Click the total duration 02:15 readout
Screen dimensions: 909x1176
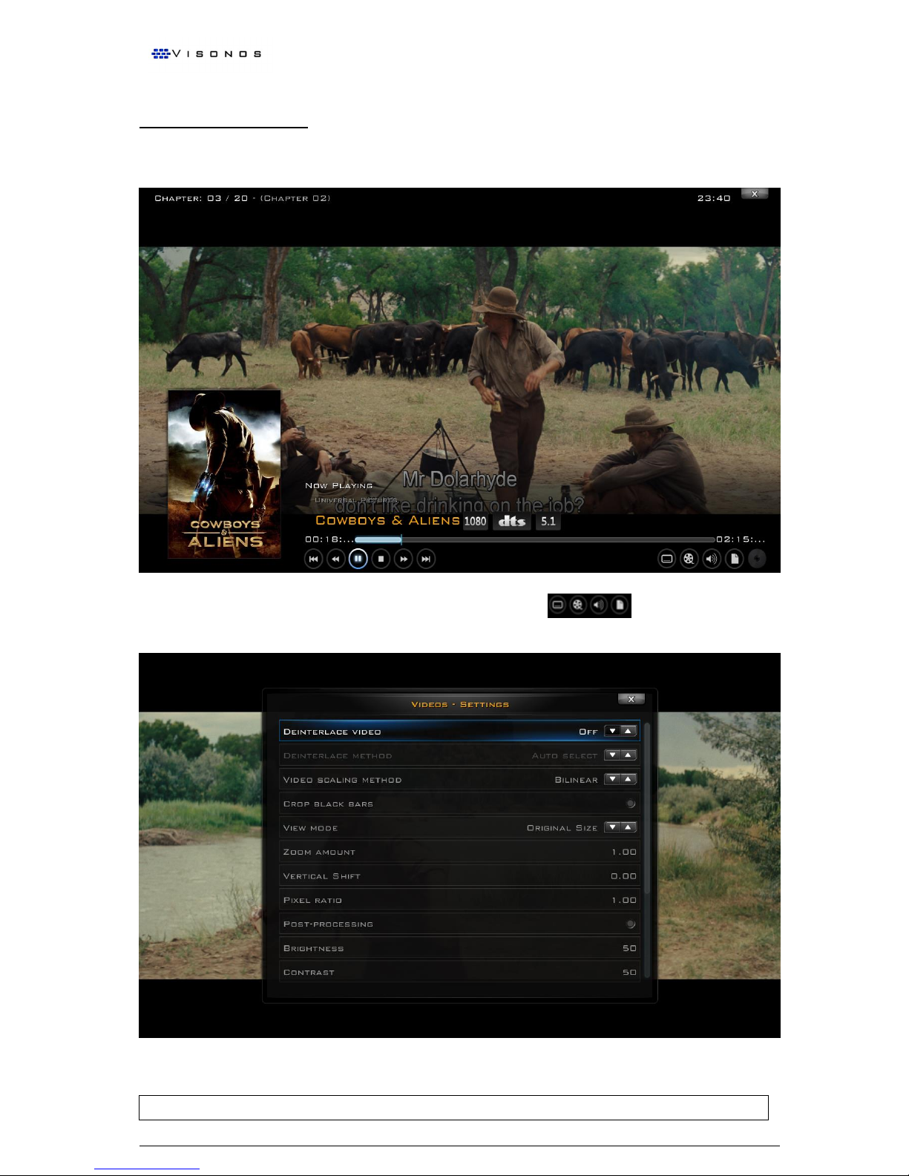click(741, 539)
